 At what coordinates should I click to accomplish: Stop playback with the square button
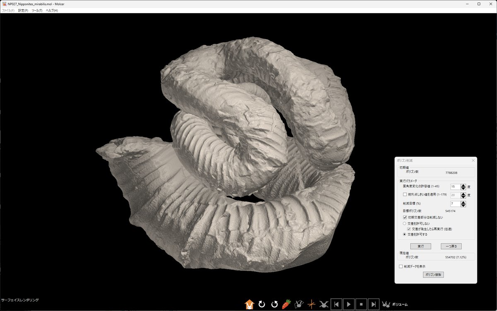361,304
